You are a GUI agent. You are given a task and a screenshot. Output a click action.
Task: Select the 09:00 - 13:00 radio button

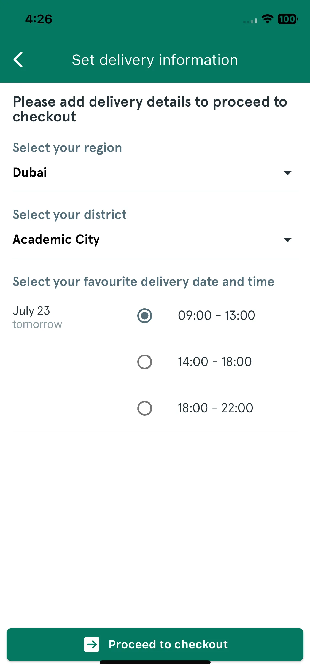pyautogui.click(x=145, y=315)
